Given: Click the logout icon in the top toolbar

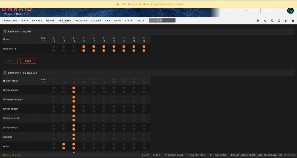Looking at the screenshot, I should pyautogui.click(x=258, y=21).
